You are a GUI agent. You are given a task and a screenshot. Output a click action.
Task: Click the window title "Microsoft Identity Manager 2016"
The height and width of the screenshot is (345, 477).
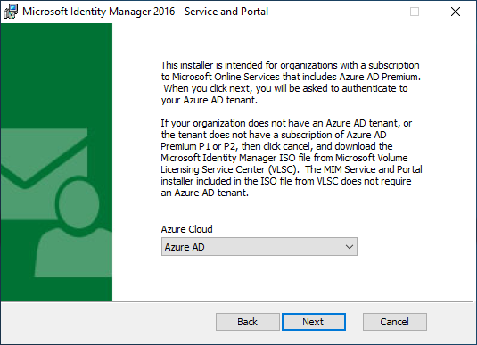99,12
